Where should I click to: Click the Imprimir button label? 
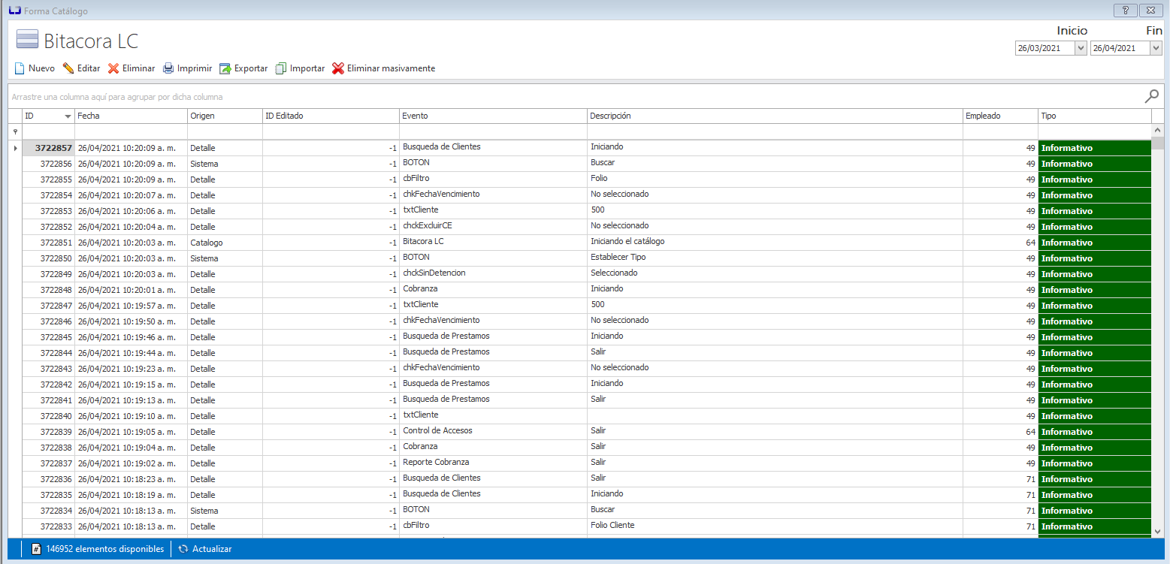[195, 68]
